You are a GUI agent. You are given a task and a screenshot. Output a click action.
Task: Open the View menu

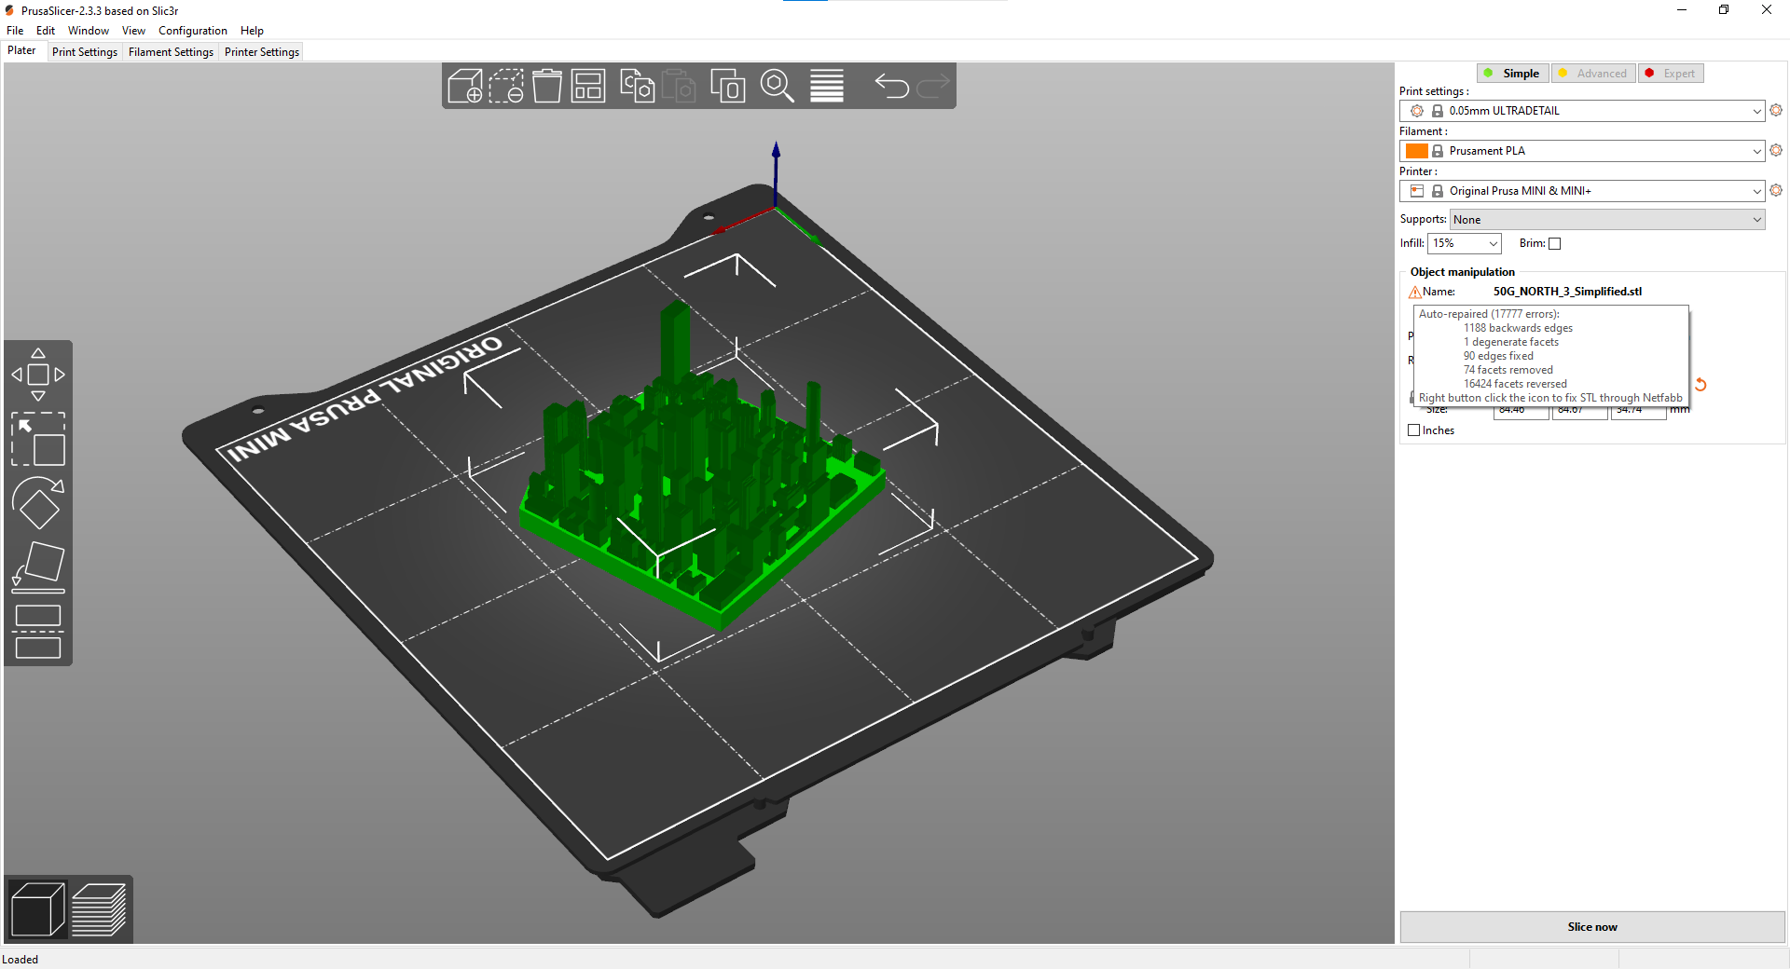pos(133,31)
